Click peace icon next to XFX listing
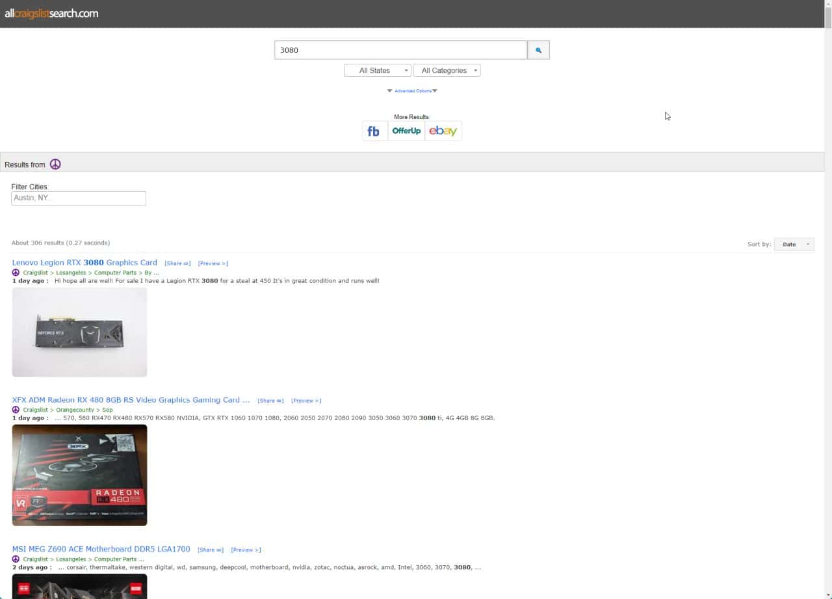Image resolution: width=832 pixels, height=599 pixels. (x=16, y=410)
